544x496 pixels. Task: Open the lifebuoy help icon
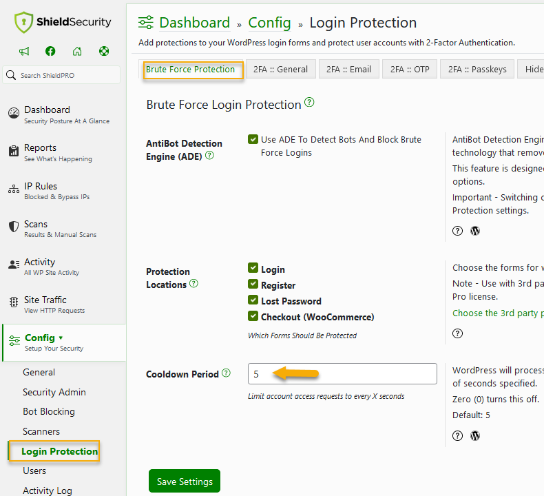(104, 52)
